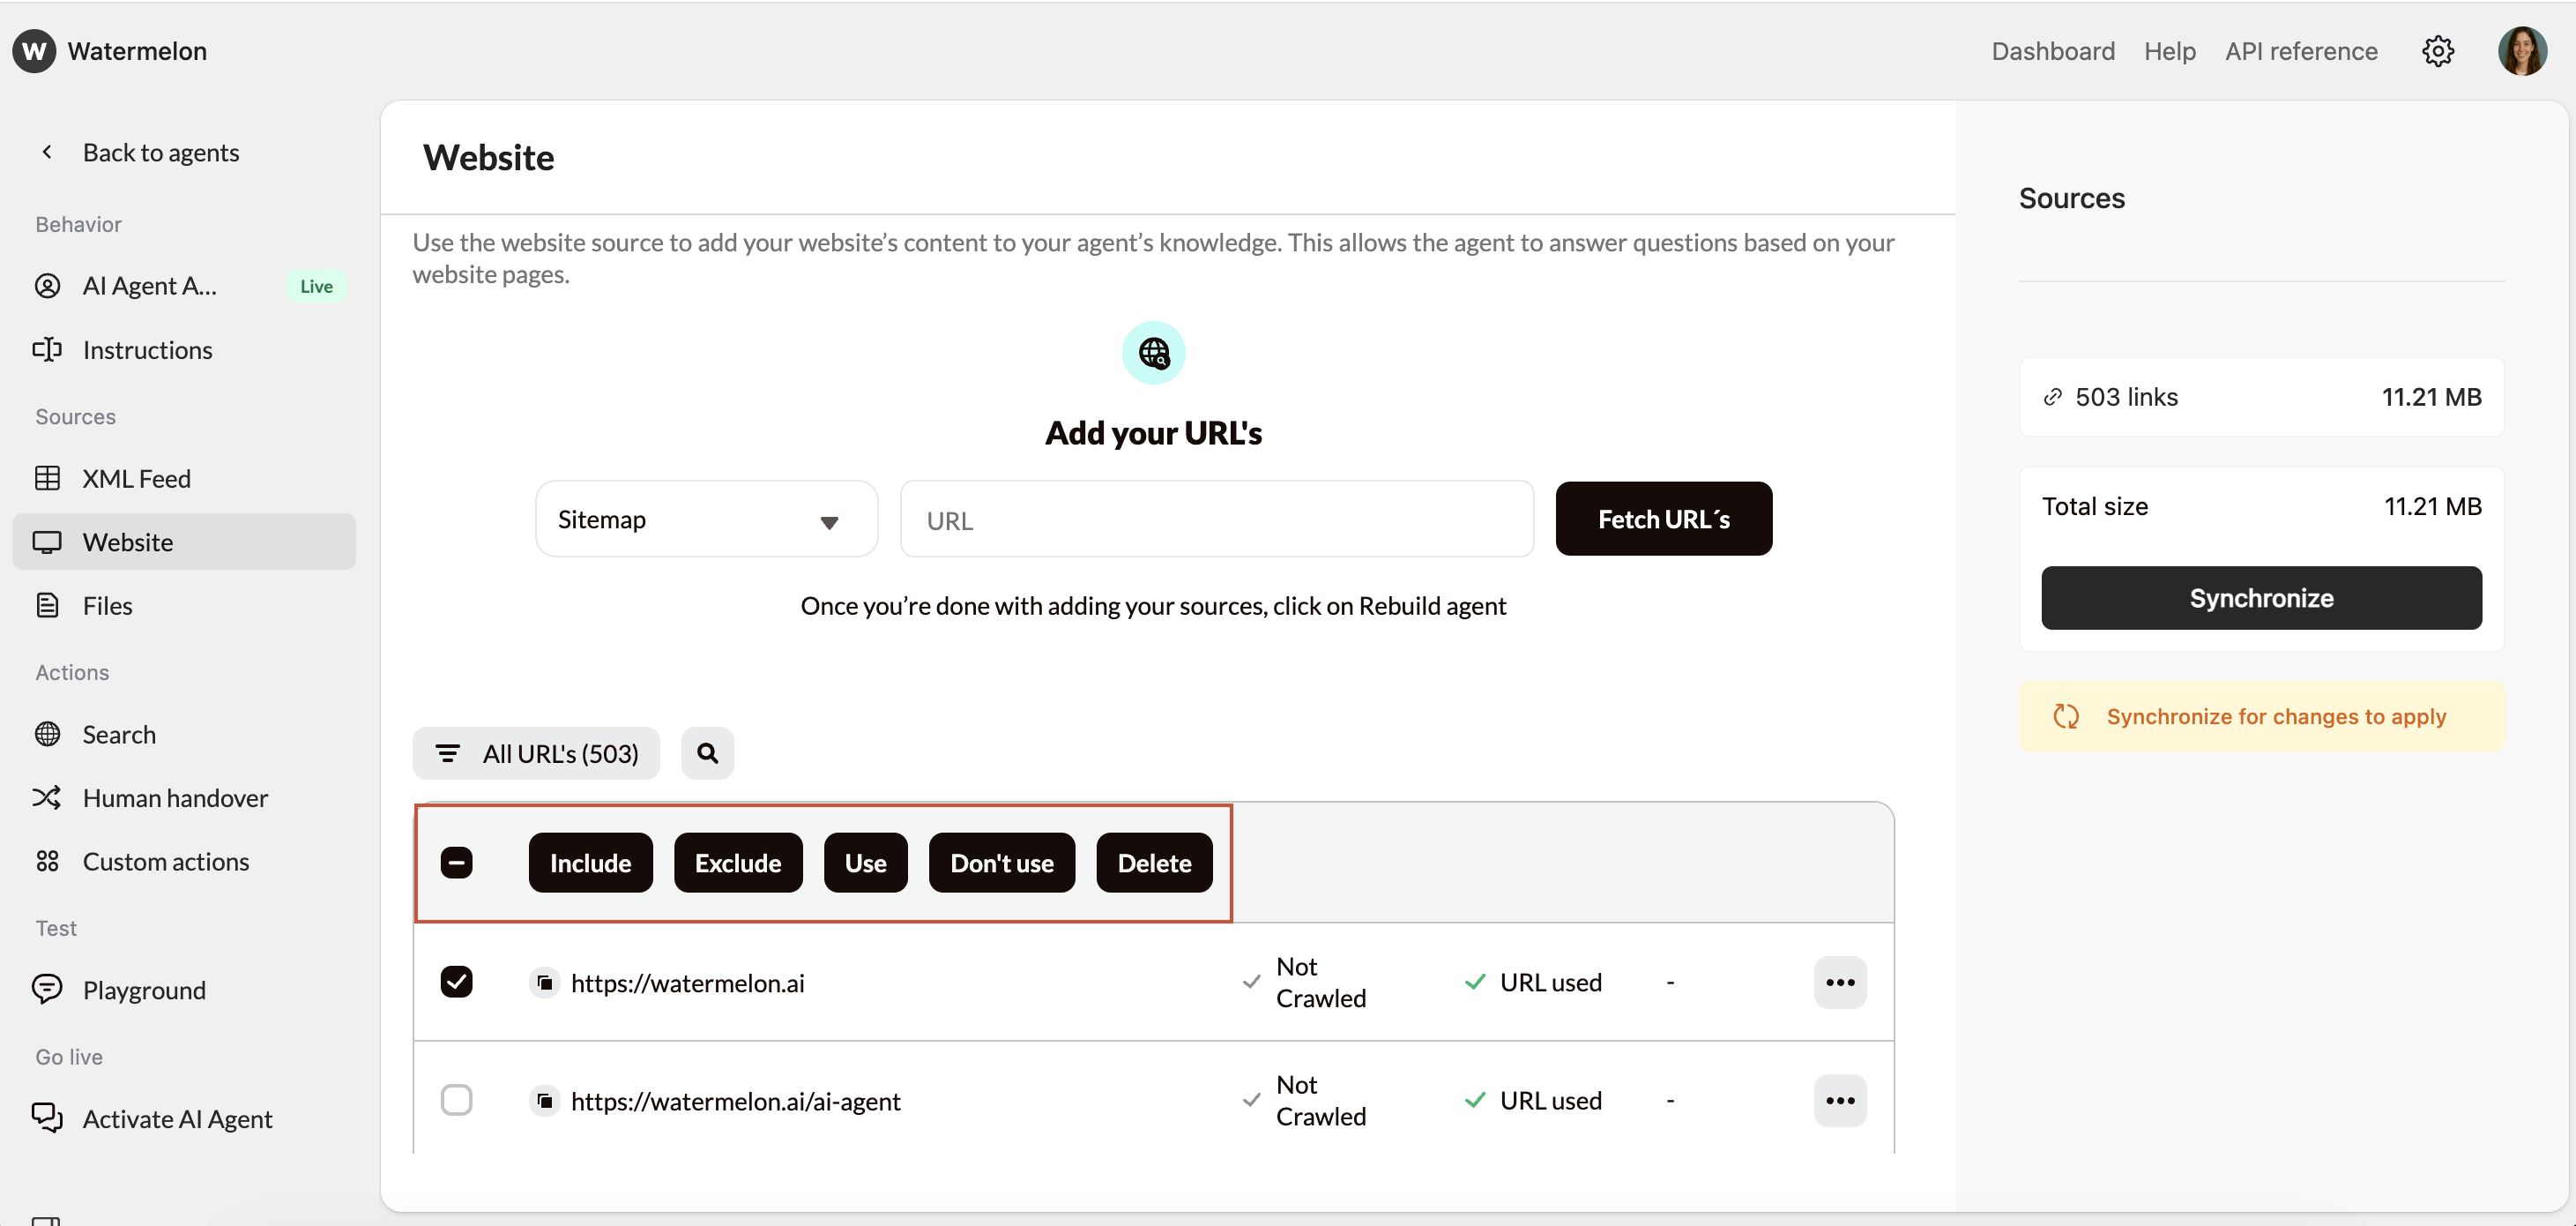Open the API reference page
This screenshot has width=2576, height=1226.
[x=2301, y=51]
